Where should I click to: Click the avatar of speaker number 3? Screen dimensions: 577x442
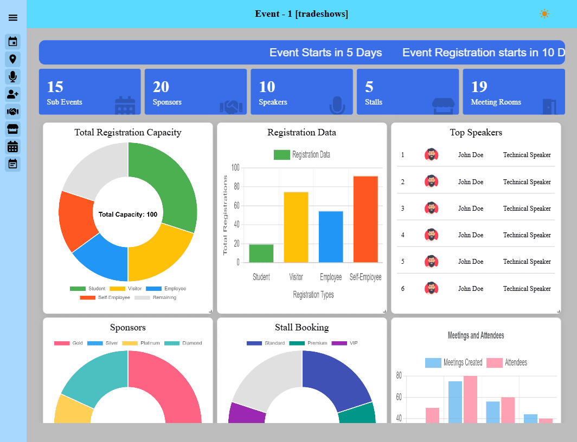[x=431, y=209]
